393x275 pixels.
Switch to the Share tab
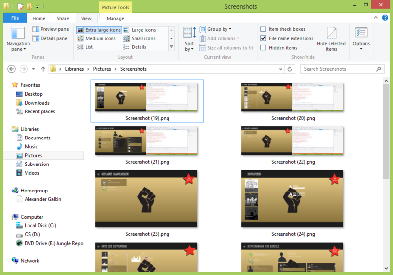pyautogui.click(x=63, y=18)
